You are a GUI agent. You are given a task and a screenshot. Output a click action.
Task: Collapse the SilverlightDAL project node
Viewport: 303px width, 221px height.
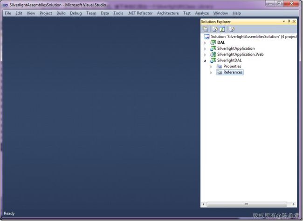(205, 61)
